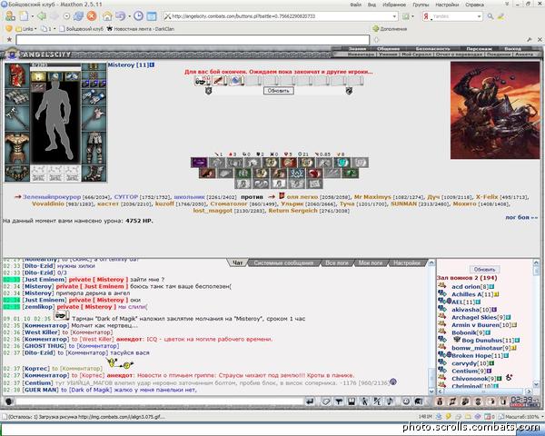Open the new page button dropdown arrow

tap(33, 16)
